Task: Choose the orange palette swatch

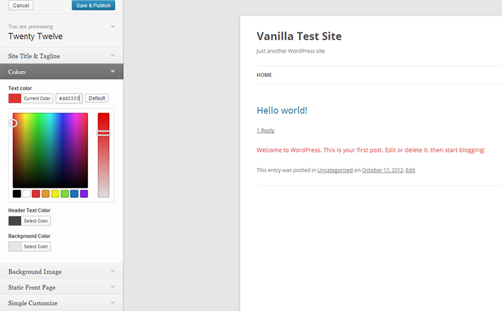Action: [45, 193]
